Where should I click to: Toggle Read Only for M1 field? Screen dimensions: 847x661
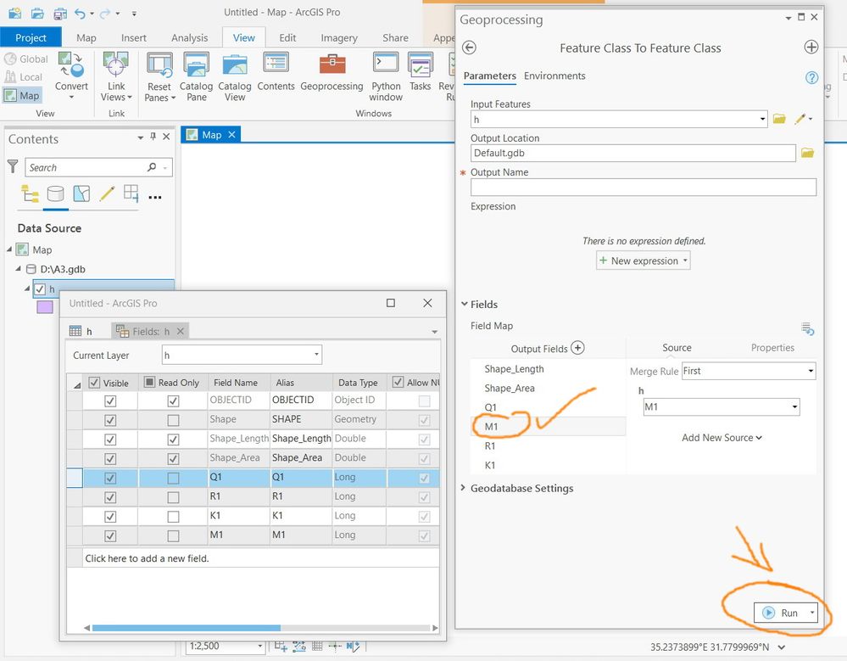(x=173, y=536)
